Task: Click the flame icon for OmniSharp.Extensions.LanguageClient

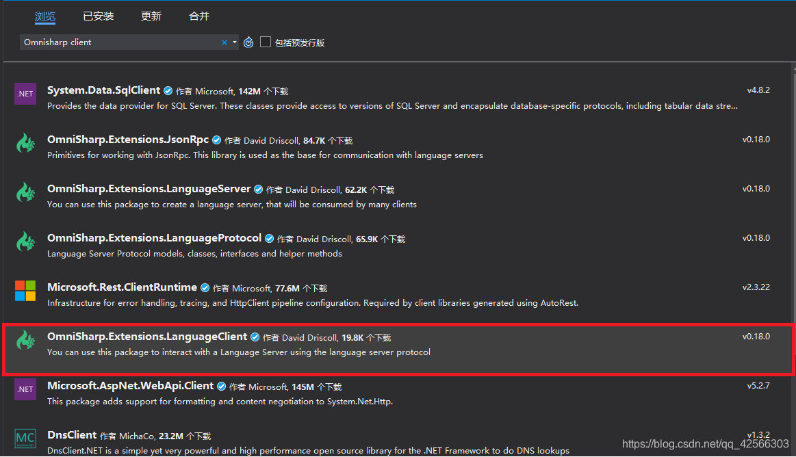Action: click(25, 340)
